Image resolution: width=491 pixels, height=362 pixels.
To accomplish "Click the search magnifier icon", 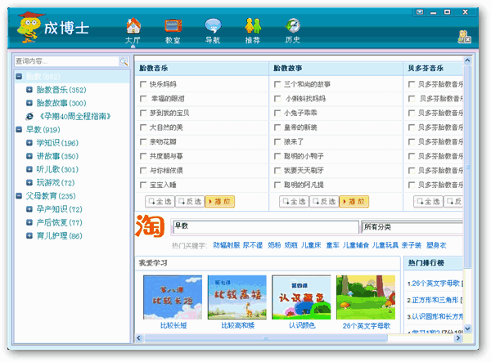I will [x=124, y=61].
